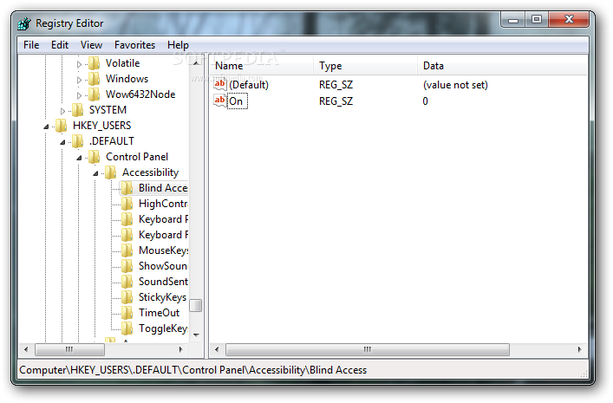Click the StickyKeys folder icon
The width and height of the screenshot is (613, 403).
(x=127, y=298)
